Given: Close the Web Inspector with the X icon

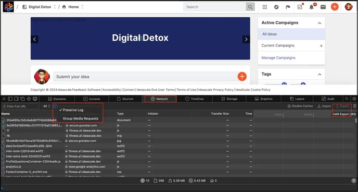Looking at the screenshot, I should pos(4,99).
